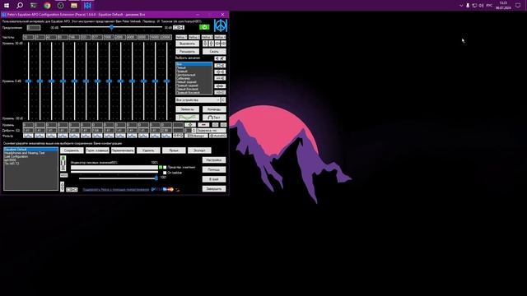
Task: Move the preamp slider handle
Action: pyautogui.click(x=112, y=27)
